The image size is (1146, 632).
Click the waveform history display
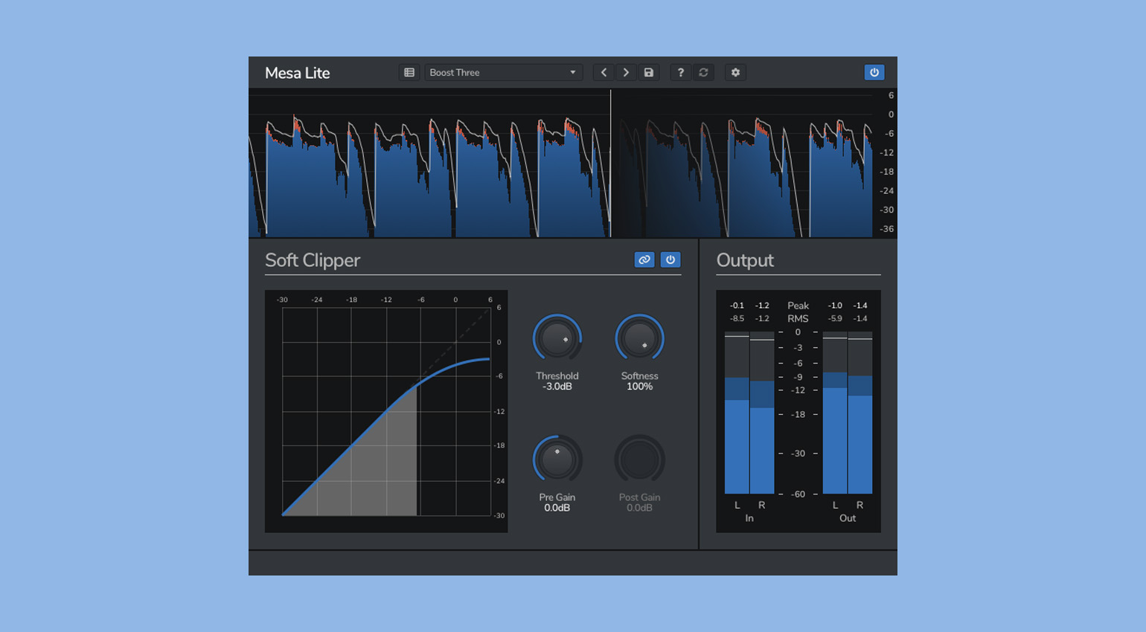tap(566, 164)
